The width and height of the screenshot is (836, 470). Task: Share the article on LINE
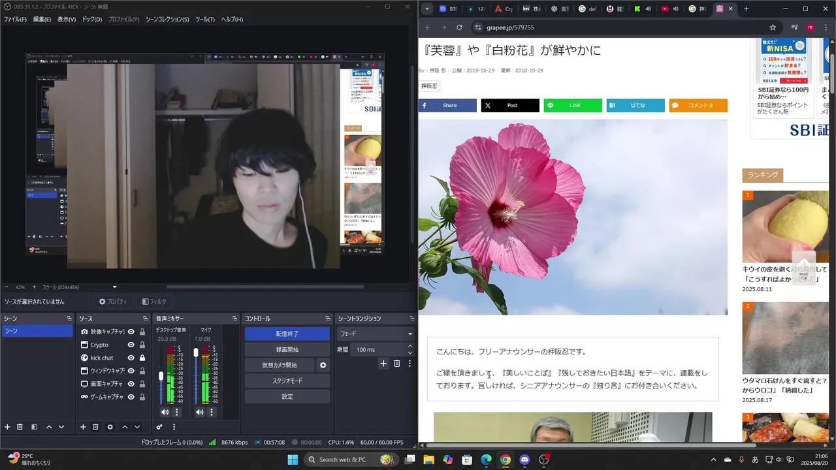(x=573, y=106)
